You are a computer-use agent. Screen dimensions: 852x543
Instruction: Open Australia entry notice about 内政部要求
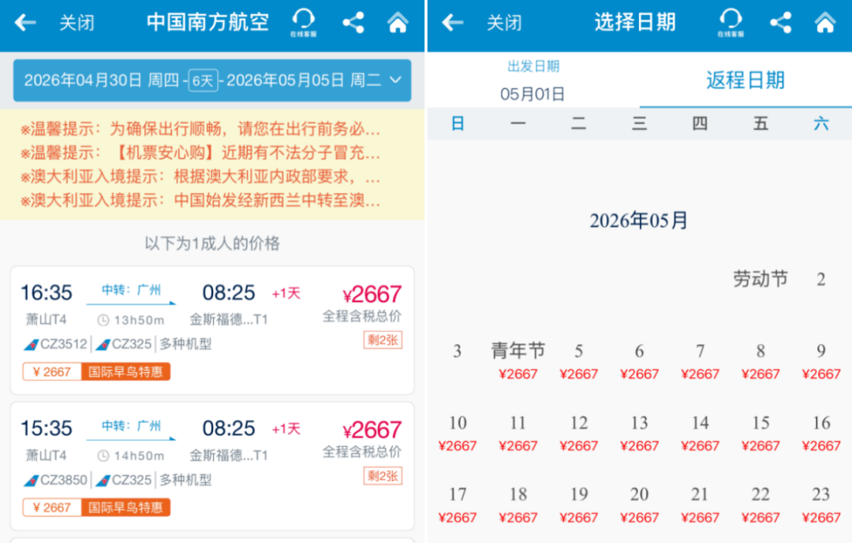coord(200,177)
